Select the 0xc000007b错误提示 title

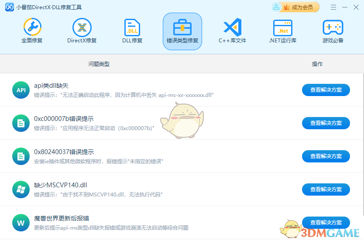pyautogui.click(x=64, y=119)
